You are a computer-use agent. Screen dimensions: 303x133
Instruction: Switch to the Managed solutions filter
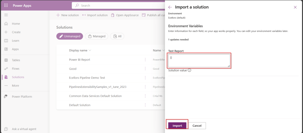click(x=96, y=36)
